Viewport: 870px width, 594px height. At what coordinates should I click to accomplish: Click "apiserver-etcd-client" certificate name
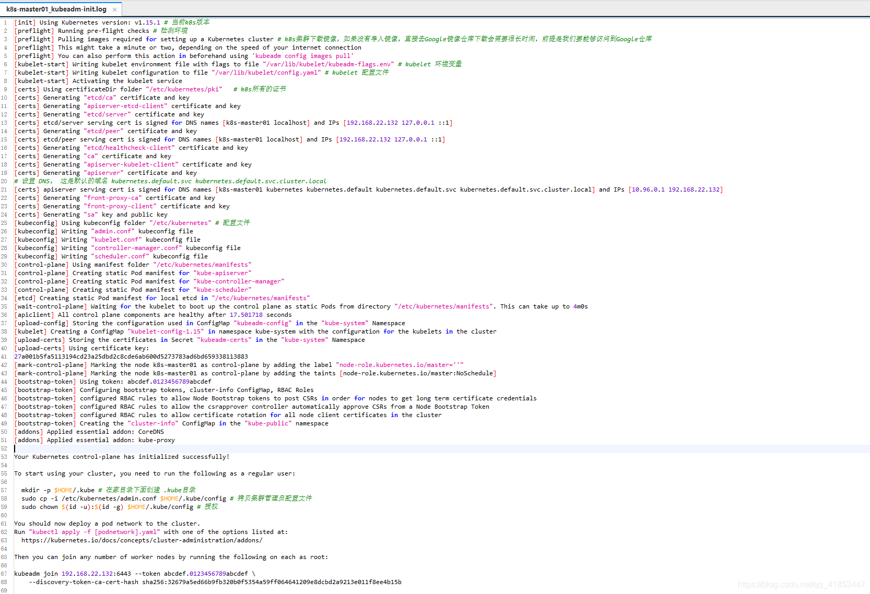click(125, 106)
